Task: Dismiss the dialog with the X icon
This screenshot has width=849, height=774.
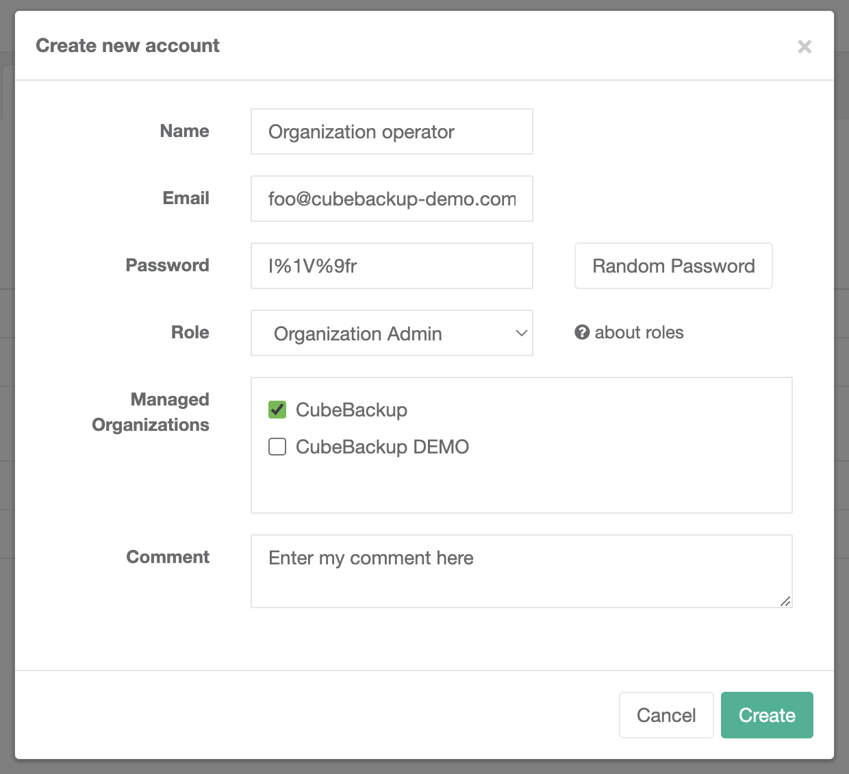Action: (x=804, y=47)
